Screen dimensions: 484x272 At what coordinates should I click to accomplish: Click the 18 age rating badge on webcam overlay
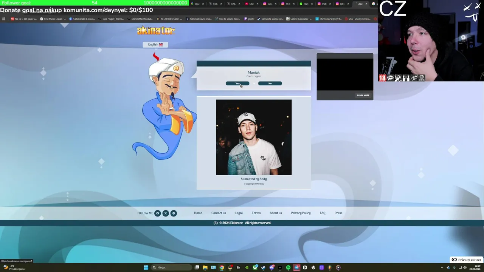pyautogui.click(x=382, y=78)
